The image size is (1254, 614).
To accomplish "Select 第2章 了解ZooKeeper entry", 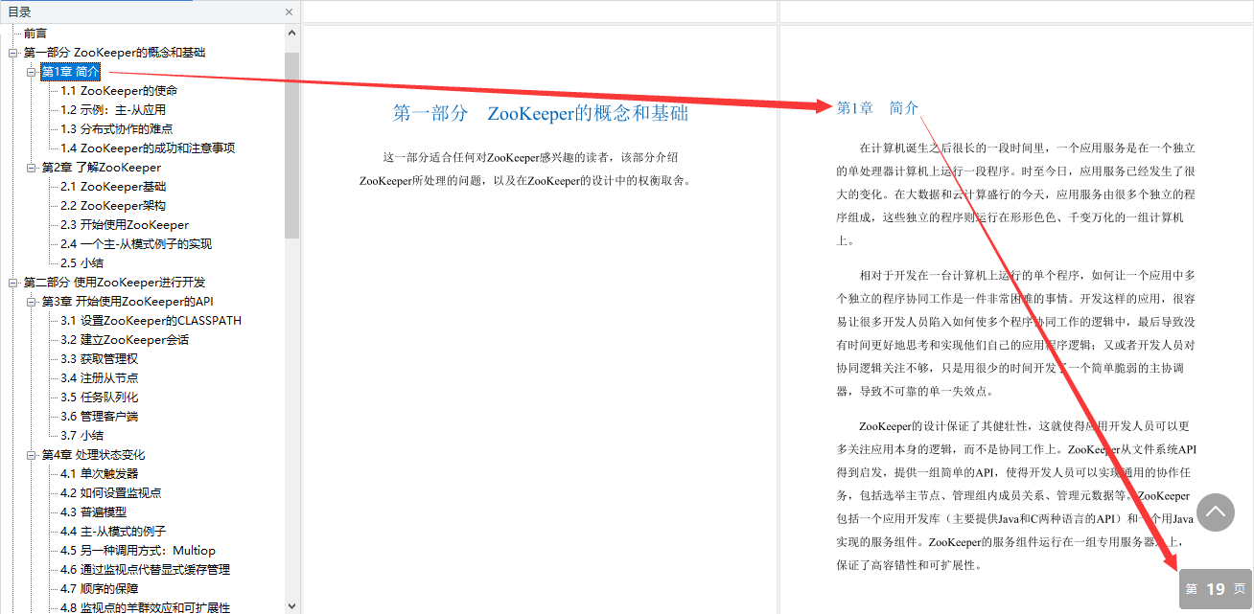I will (x=102, y=168).
